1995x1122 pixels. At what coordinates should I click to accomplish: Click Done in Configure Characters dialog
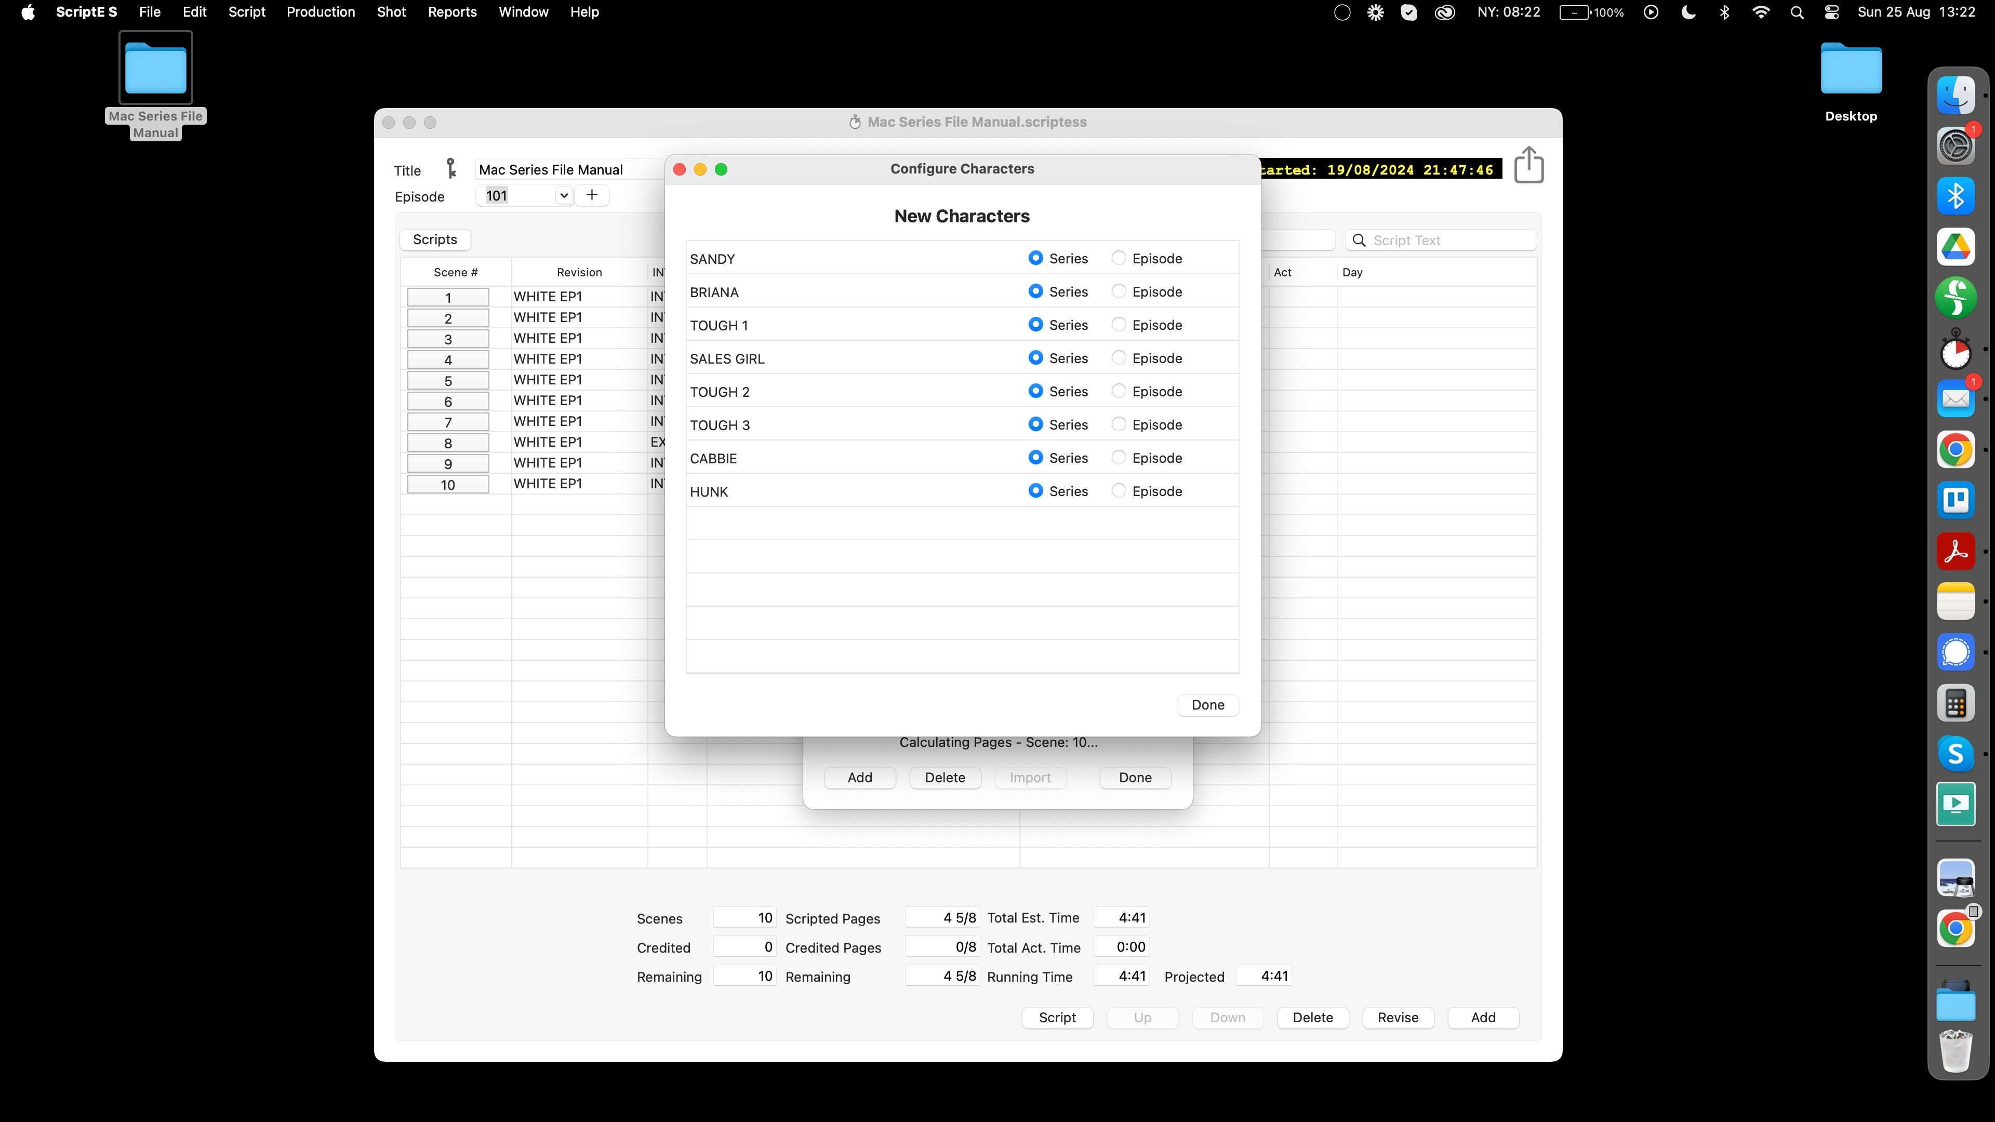1207,705
